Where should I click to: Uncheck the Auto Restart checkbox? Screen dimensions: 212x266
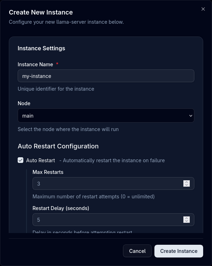20,160
